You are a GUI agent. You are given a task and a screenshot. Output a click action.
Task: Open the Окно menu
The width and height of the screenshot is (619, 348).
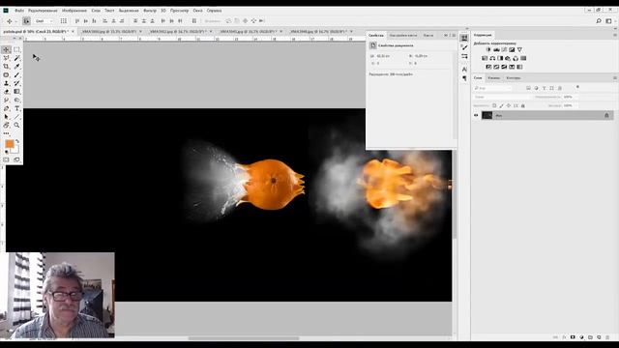(197, 11)
